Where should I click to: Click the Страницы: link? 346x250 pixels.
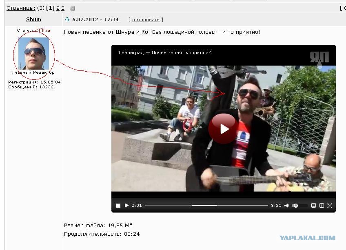[21, 8]
